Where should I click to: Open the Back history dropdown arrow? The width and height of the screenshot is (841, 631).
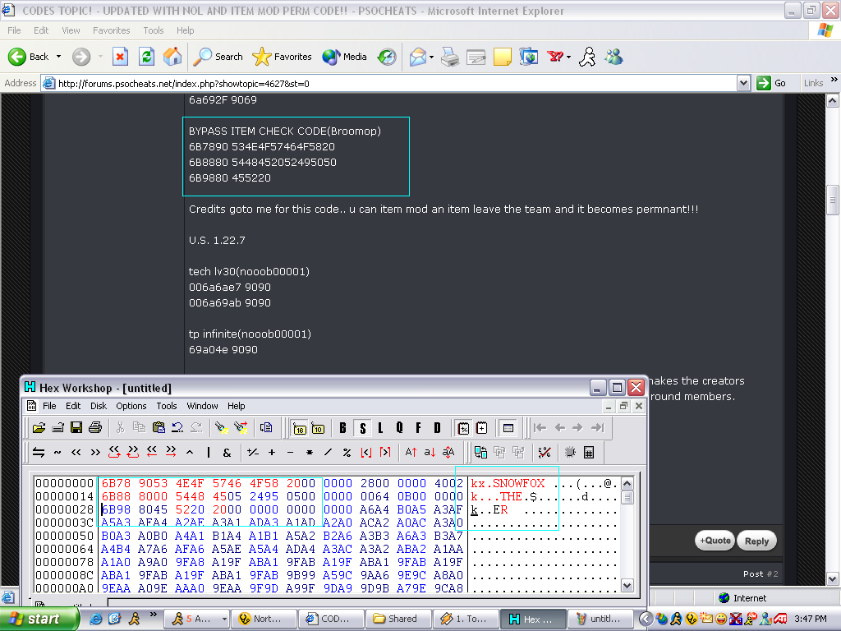(58, 57)
